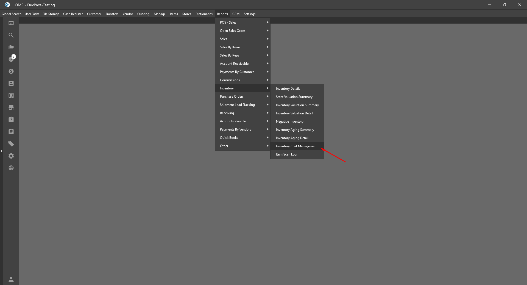The height and width of the screenshot is (285, 527).
Task: Select Payments By Vendors in Reports menu
Action: pyautogui.click(x=242, y=129)
